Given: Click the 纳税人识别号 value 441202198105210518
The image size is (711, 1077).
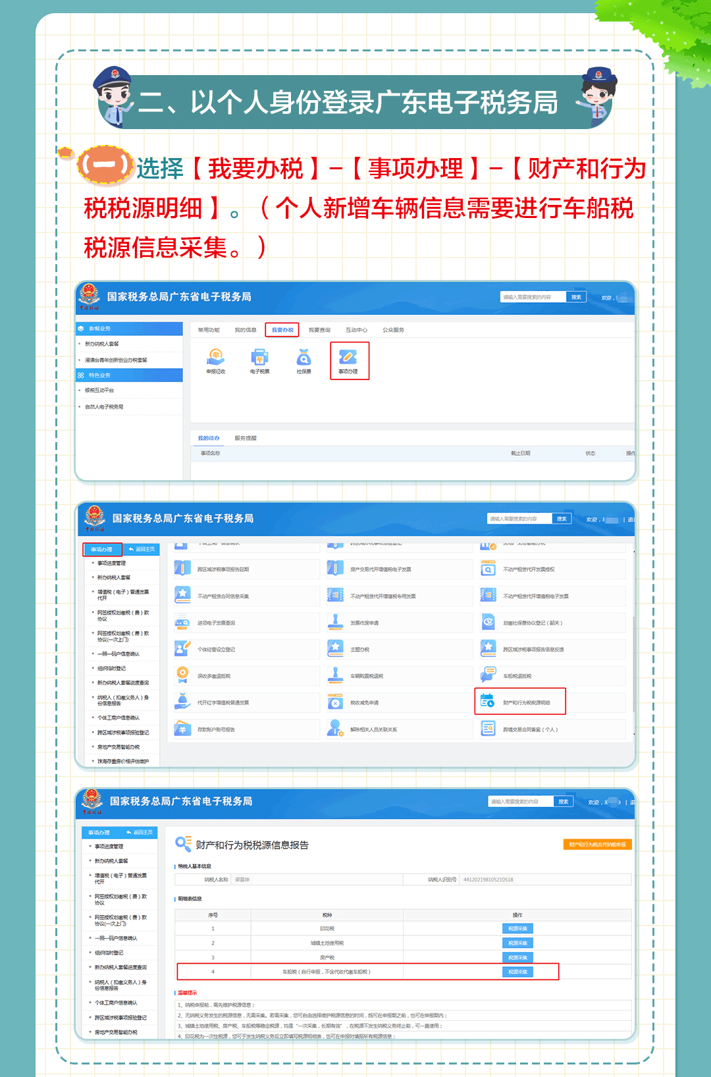Looking at the screenshot, I should point(488,879).
